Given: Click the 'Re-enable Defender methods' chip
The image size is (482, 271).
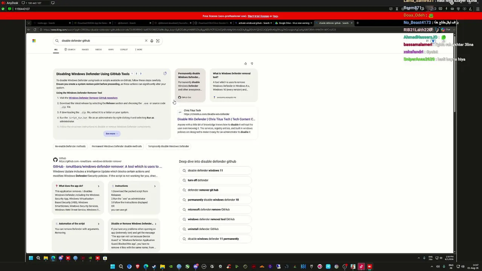Looking at the screenshot, I should tap(70, 146).
